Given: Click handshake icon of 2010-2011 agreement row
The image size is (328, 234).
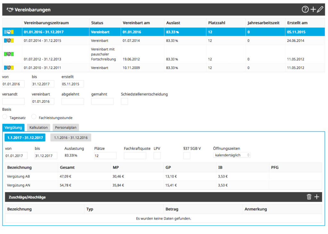Looking at the screenshot, I should click(9, 68).
